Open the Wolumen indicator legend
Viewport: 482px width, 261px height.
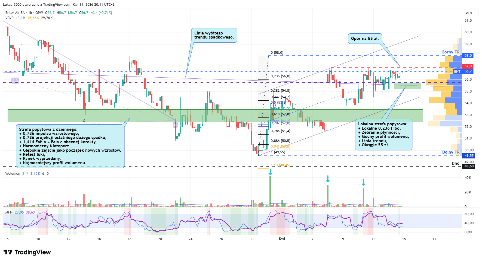pyautogui.click(x=13, y=174)
